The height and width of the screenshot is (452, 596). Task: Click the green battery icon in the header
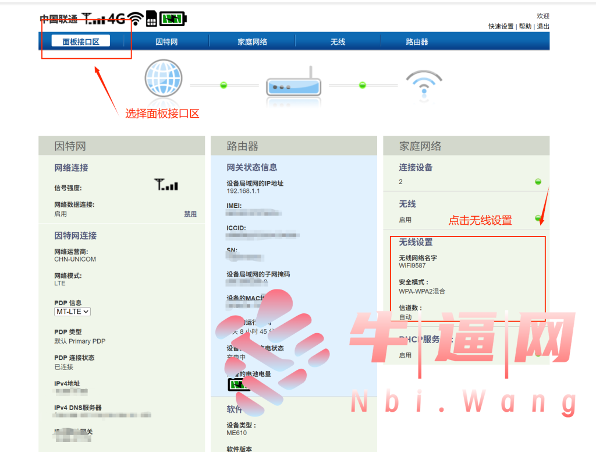(173, 19)
